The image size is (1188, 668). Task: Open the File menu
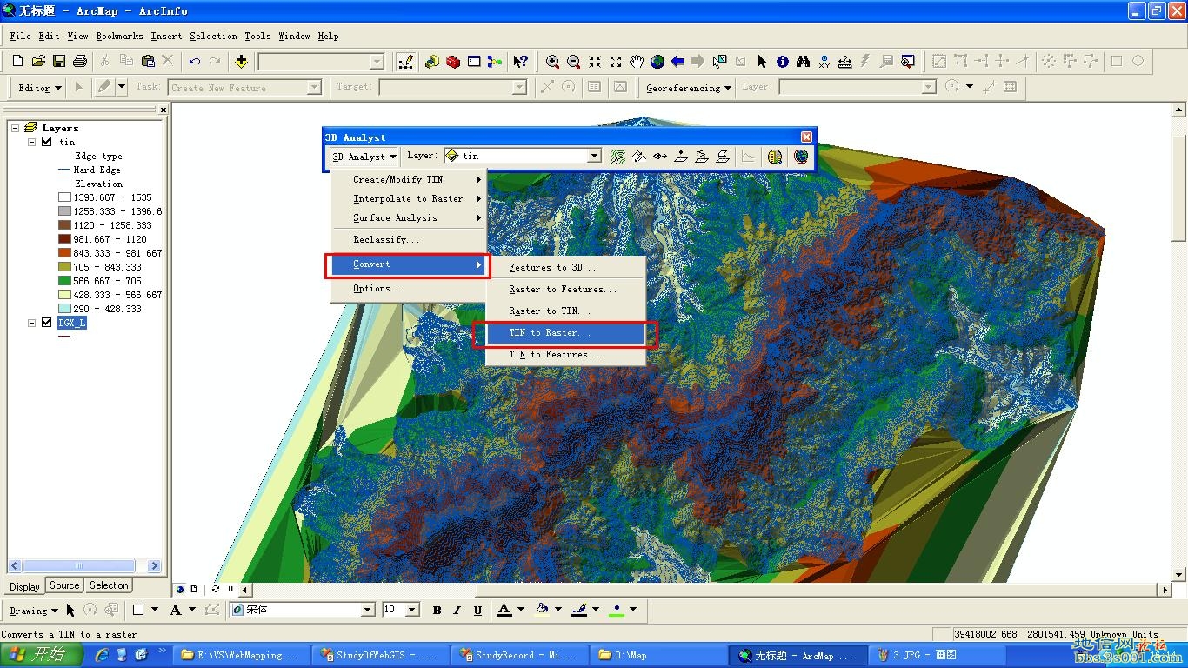(x=21, y=37)
